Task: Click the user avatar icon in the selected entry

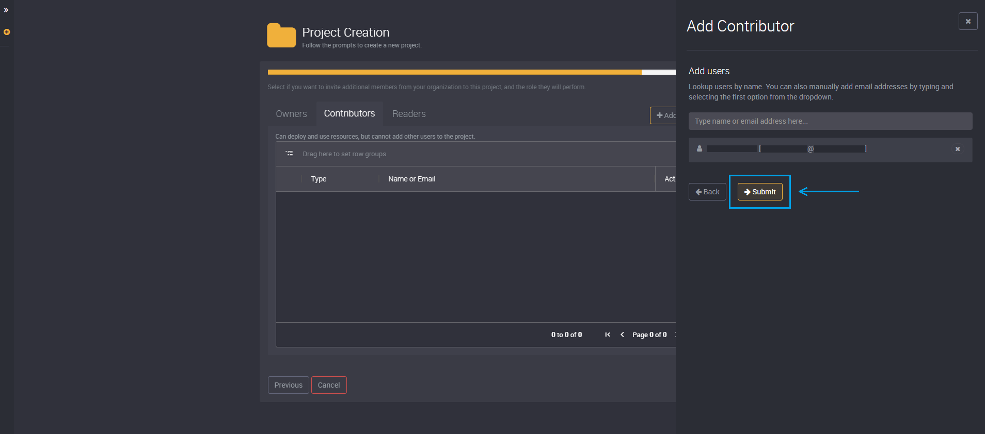Action: coord(700,148)
